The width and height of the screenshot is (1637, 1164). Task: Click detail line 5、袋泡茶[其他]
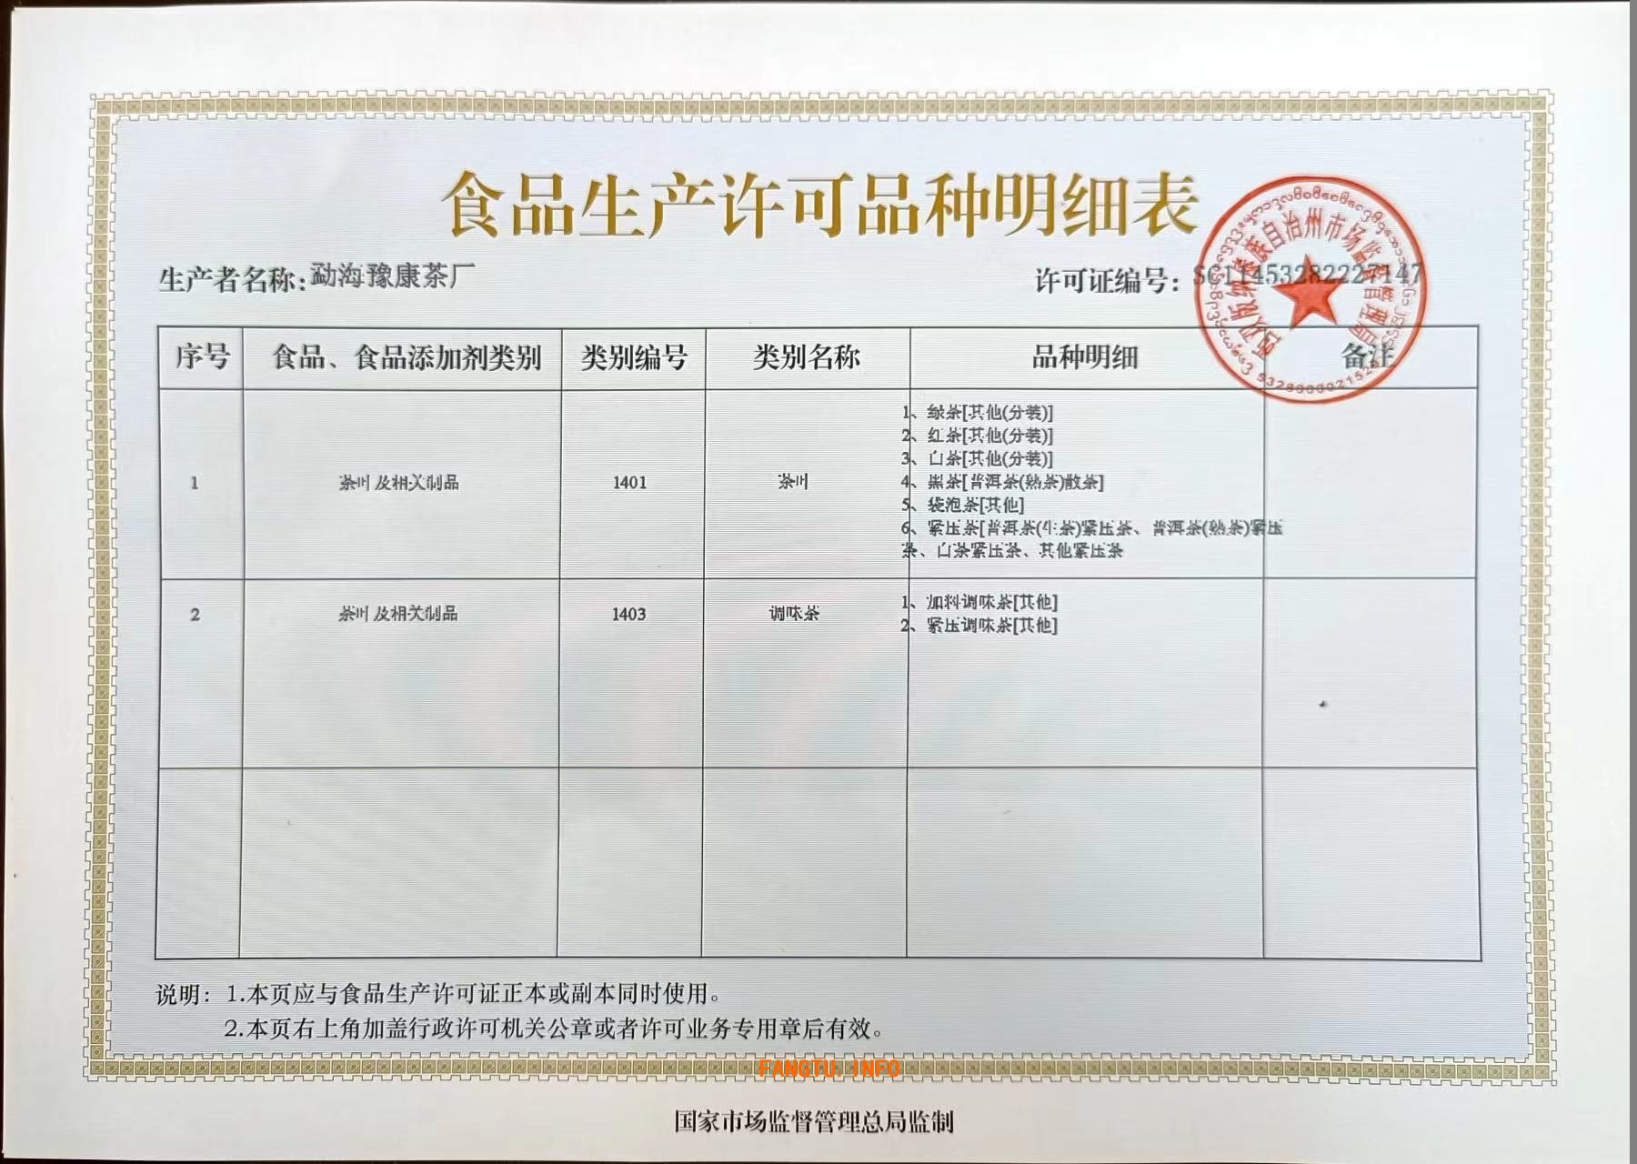(x=962, y=505)
